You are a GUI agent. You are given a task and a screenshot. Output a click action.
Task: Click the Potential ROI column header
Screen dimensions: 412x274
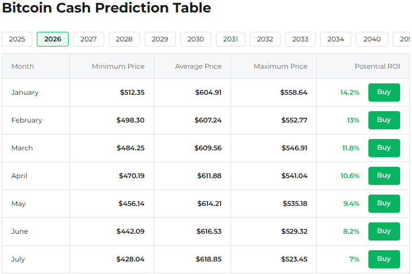pos(377,66)
